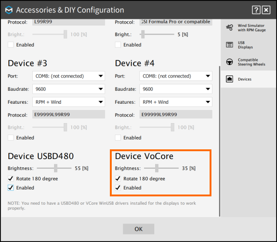Viewport: 277px width, 242px height.
Task: Open Device #3 Features dropdown
Action: (69, 102)
